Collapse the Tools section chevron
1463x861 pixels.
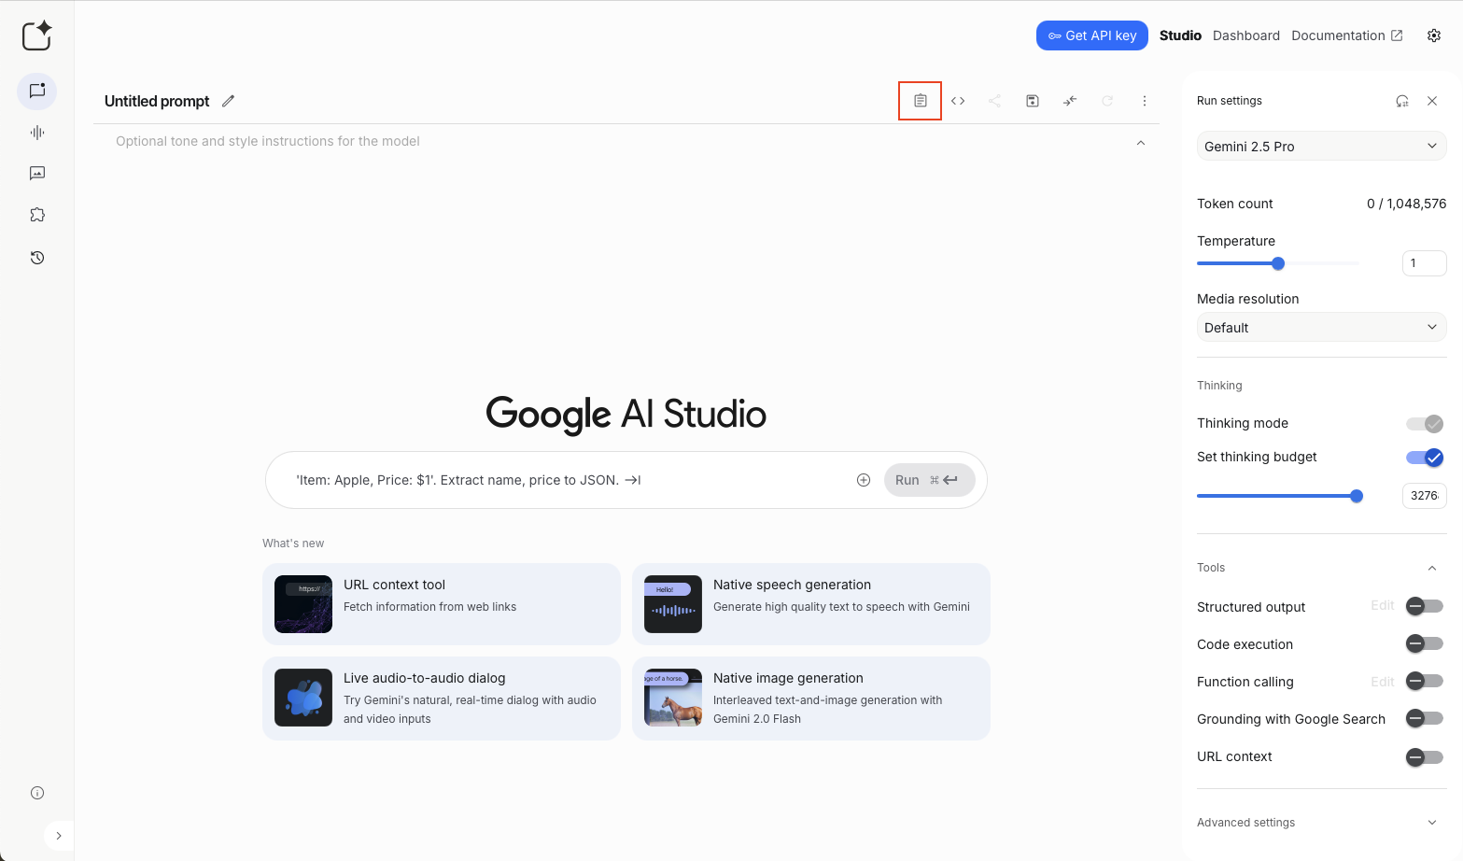click(x=1432, y=568)
